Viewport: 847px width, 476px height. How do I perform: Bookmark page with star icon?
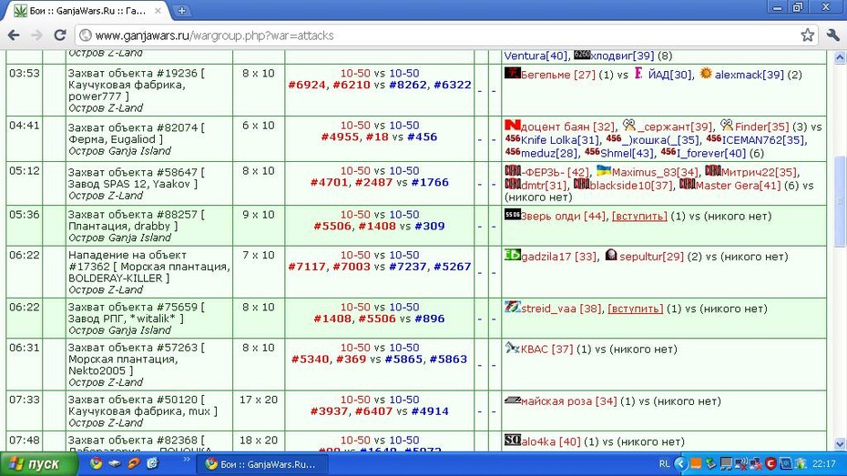point(807,35)
